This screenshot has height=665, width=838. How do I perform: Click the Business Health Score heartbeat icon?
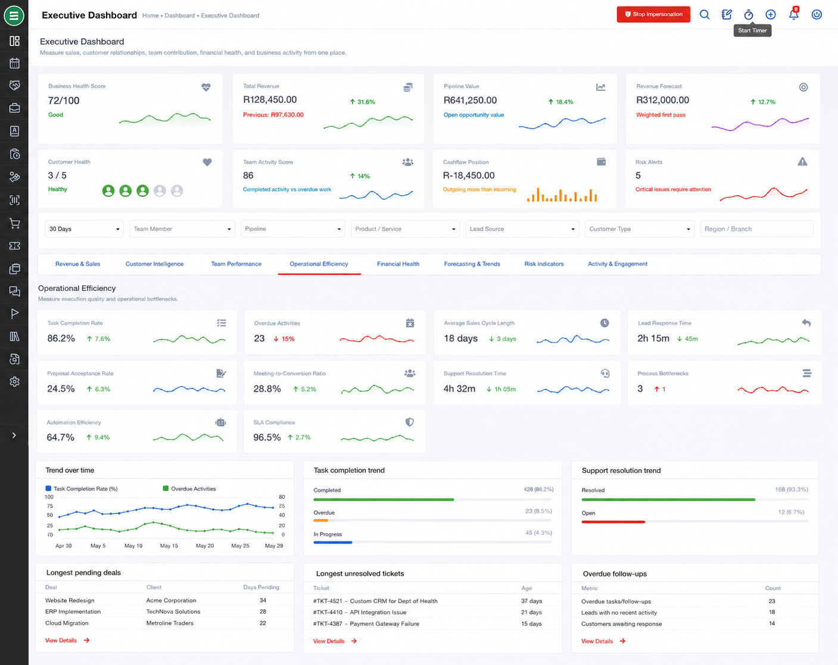tap(206, 87)
